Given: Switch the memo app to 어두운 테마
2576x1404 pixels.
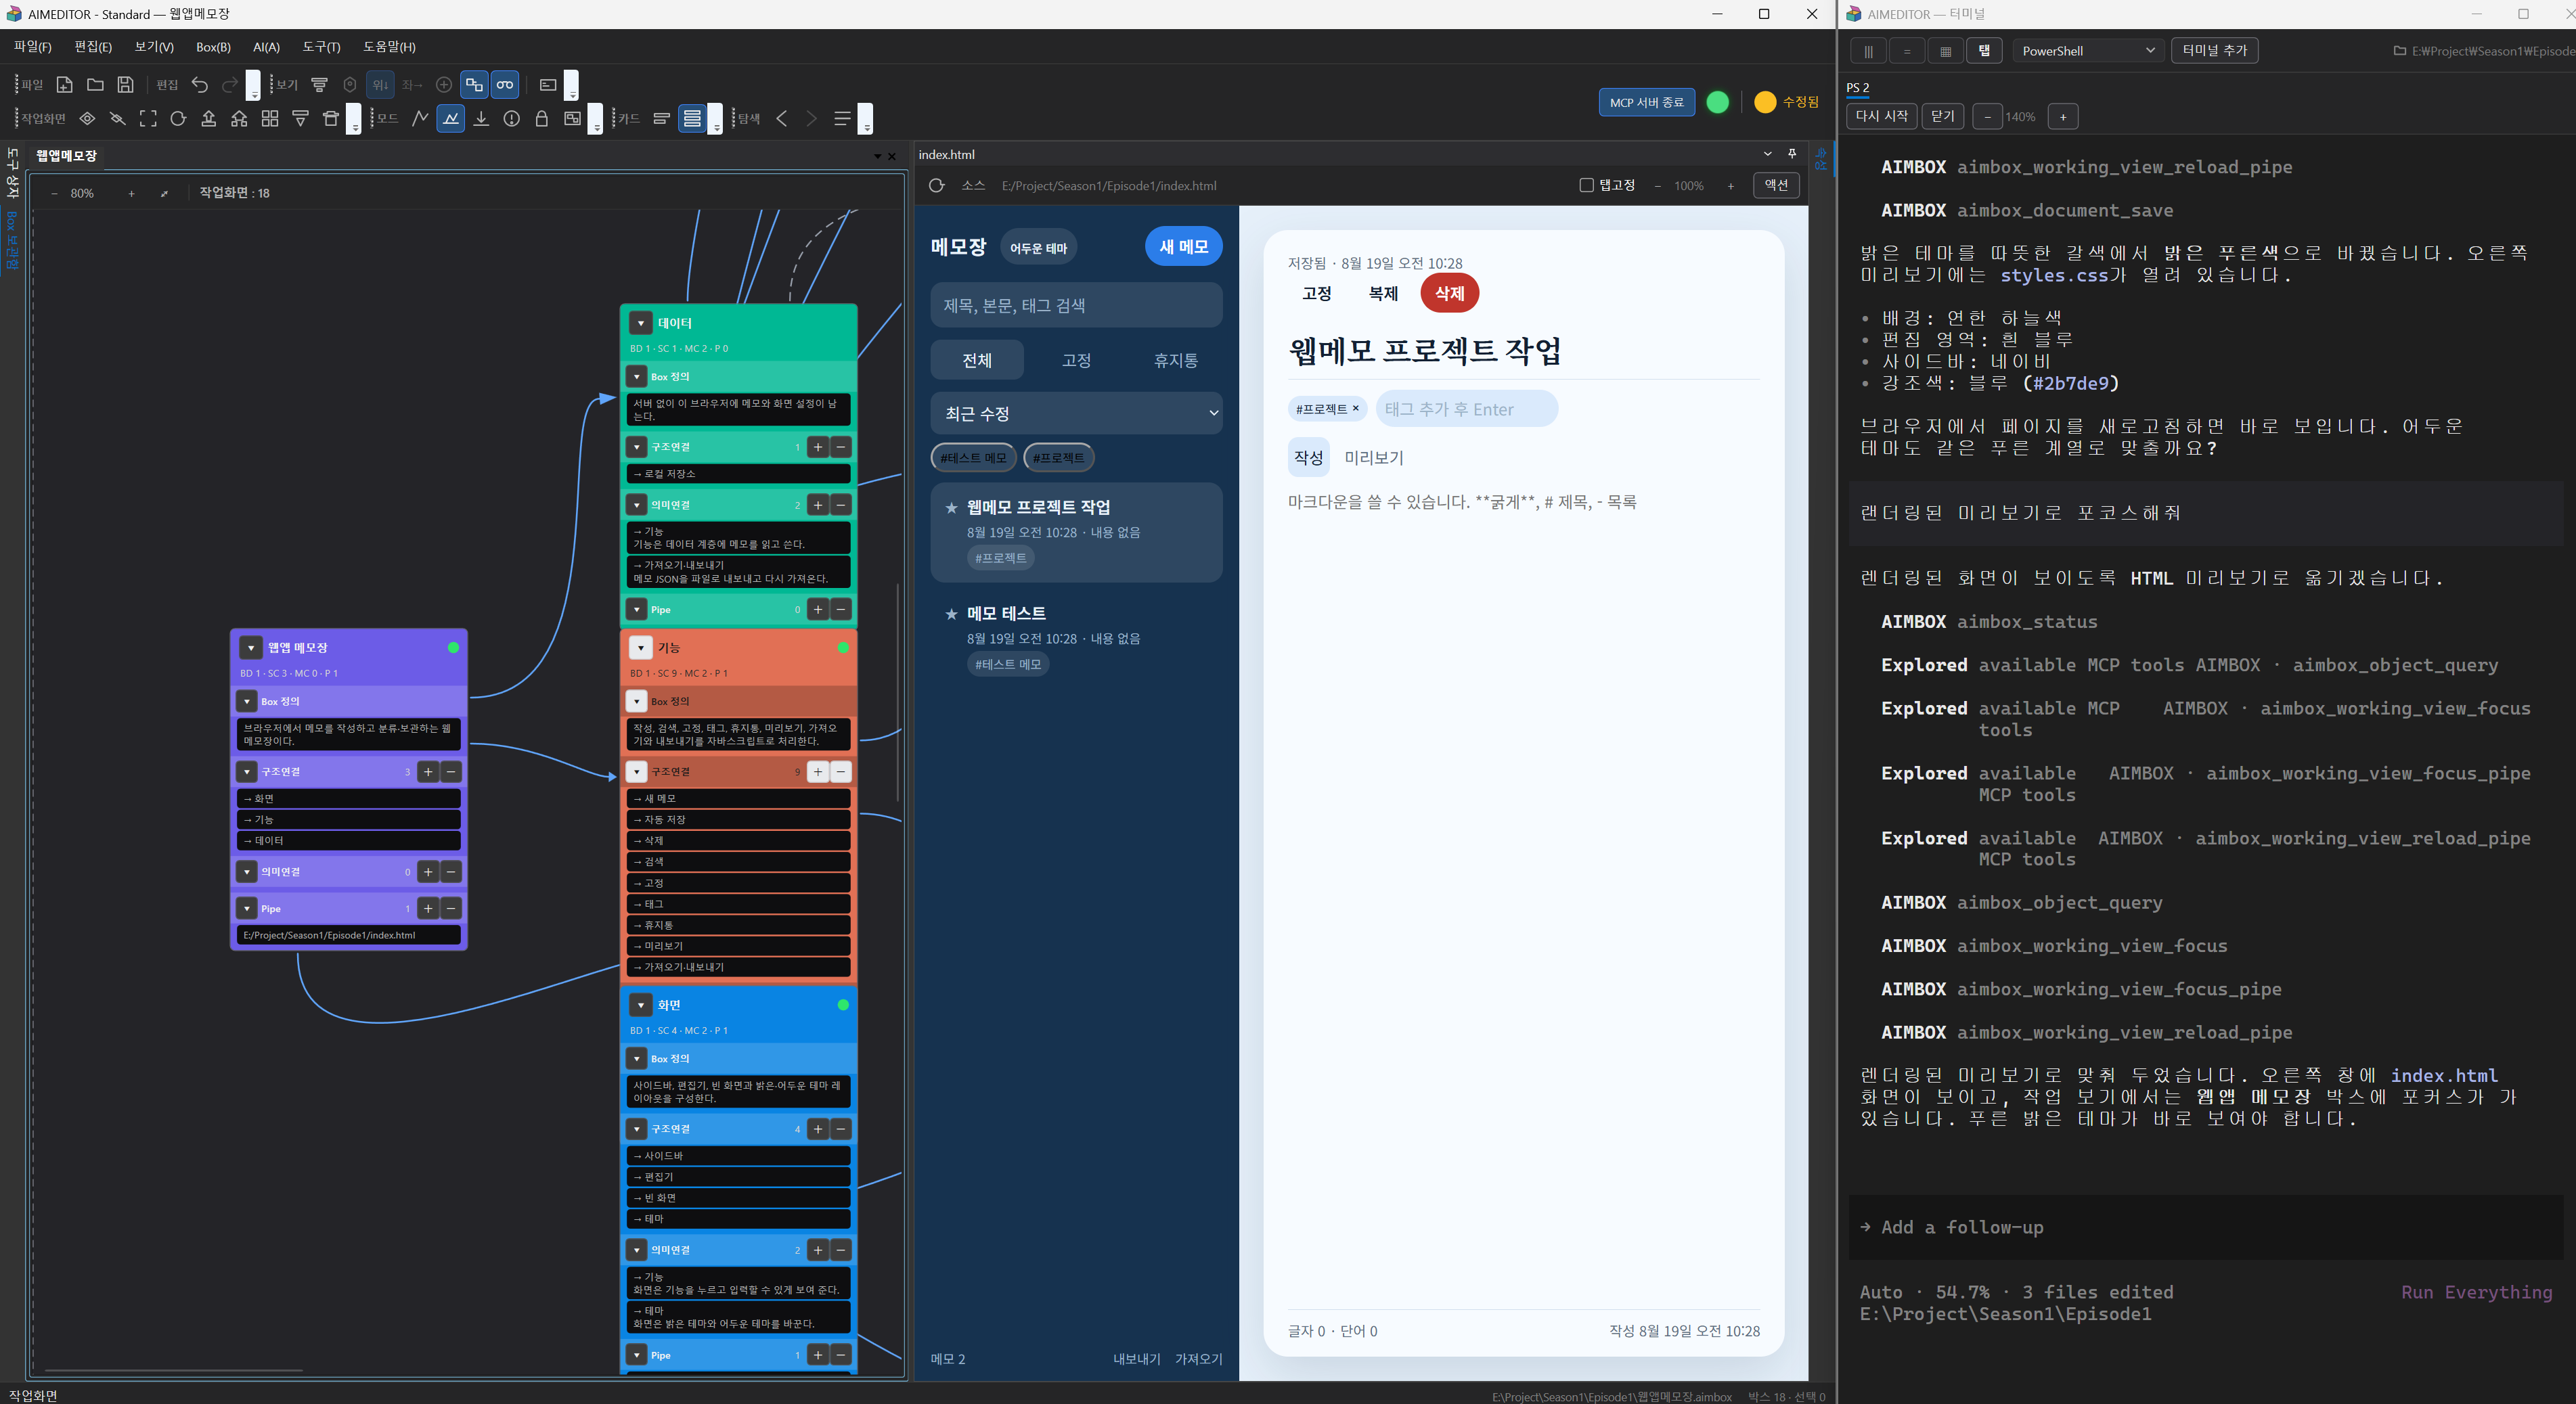Looking at the screenshot, I should [1038, 248].
